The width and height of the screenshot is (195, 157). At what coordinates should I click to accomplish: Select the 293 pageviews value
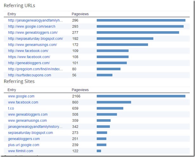coord(75,26)
